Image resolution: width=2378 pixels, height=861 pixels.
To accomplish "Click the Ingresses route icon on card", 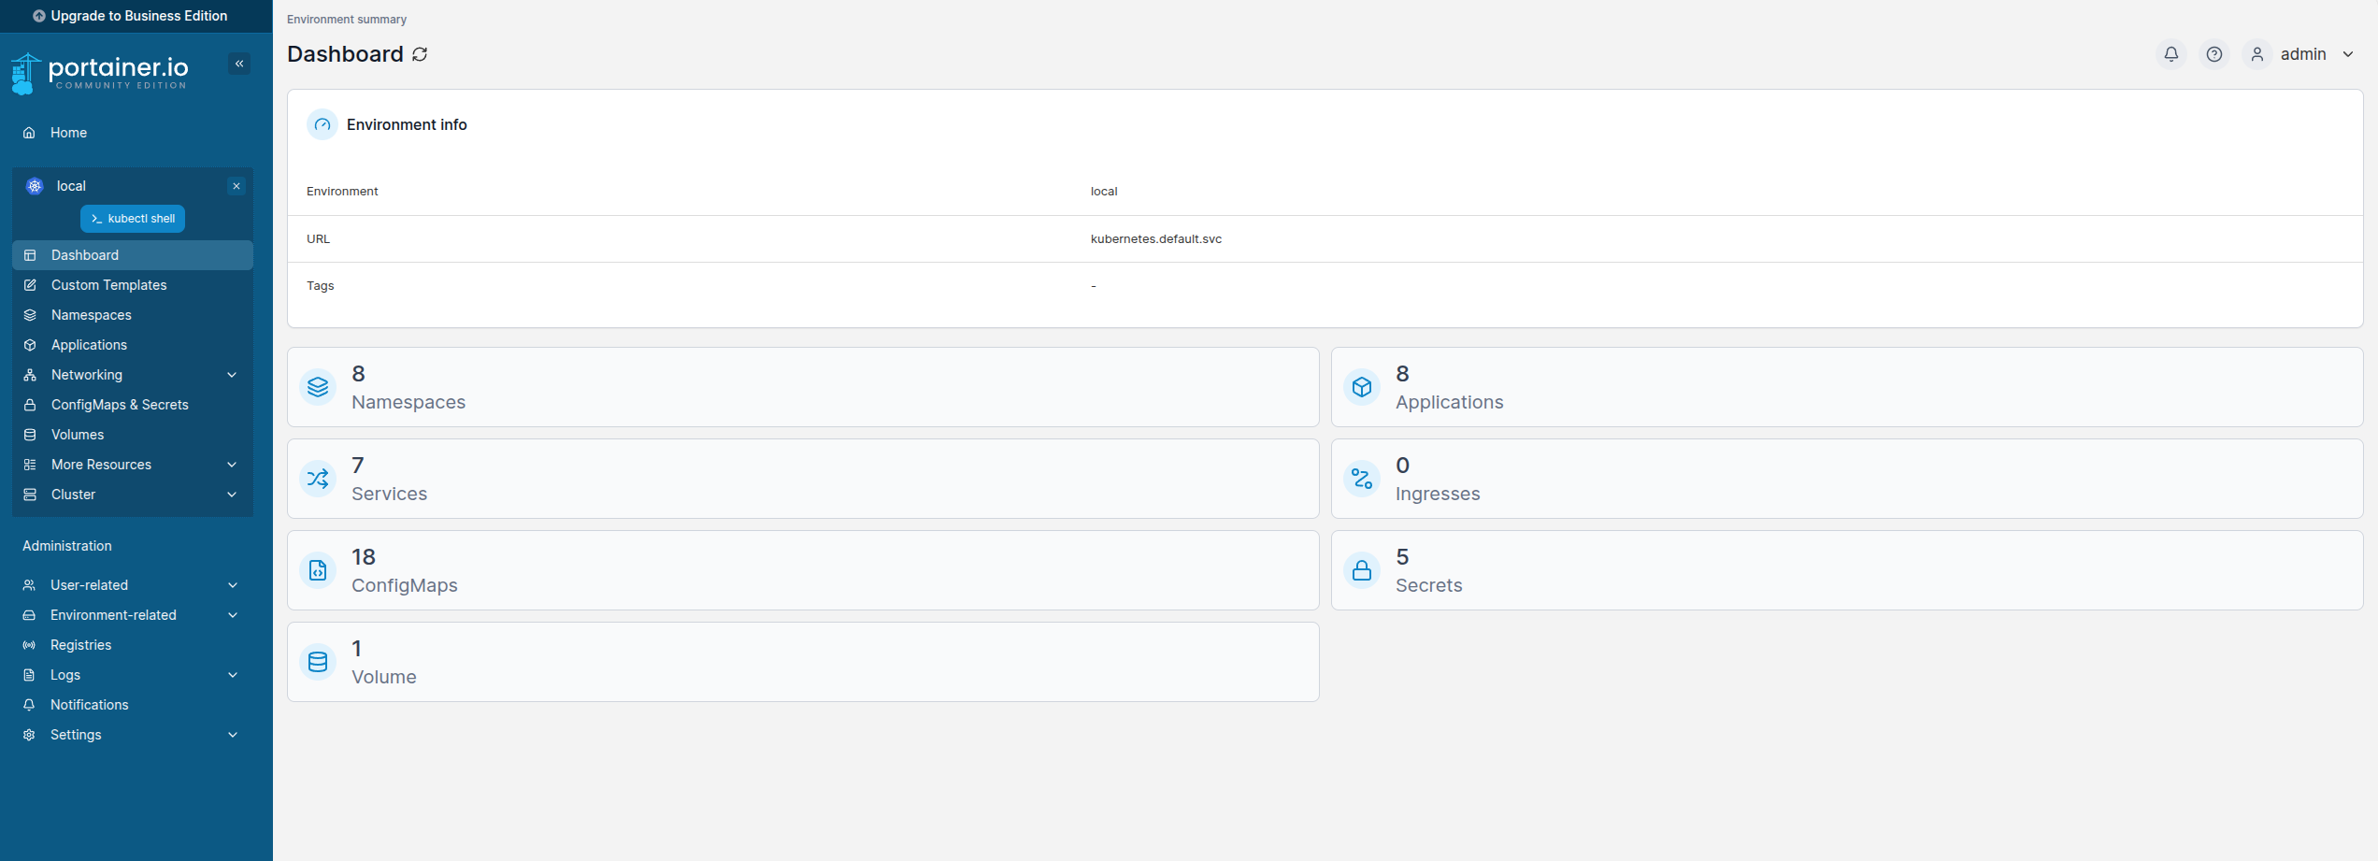I will click(1362, 479).
